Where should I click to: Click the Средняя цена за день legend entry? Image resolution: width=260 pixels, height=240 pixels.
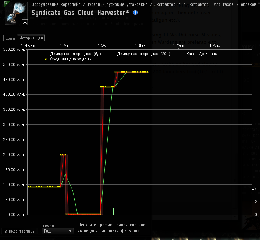68,59
